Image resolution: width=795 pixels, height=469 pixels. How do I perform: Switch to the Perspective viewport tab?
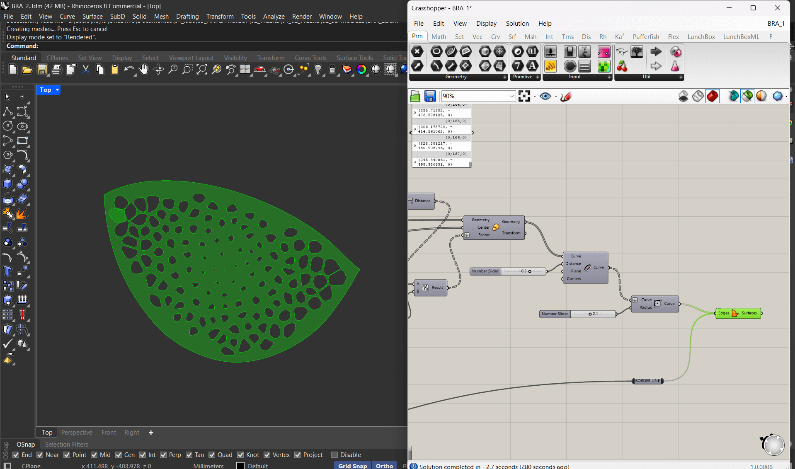(x=77, y=432)
